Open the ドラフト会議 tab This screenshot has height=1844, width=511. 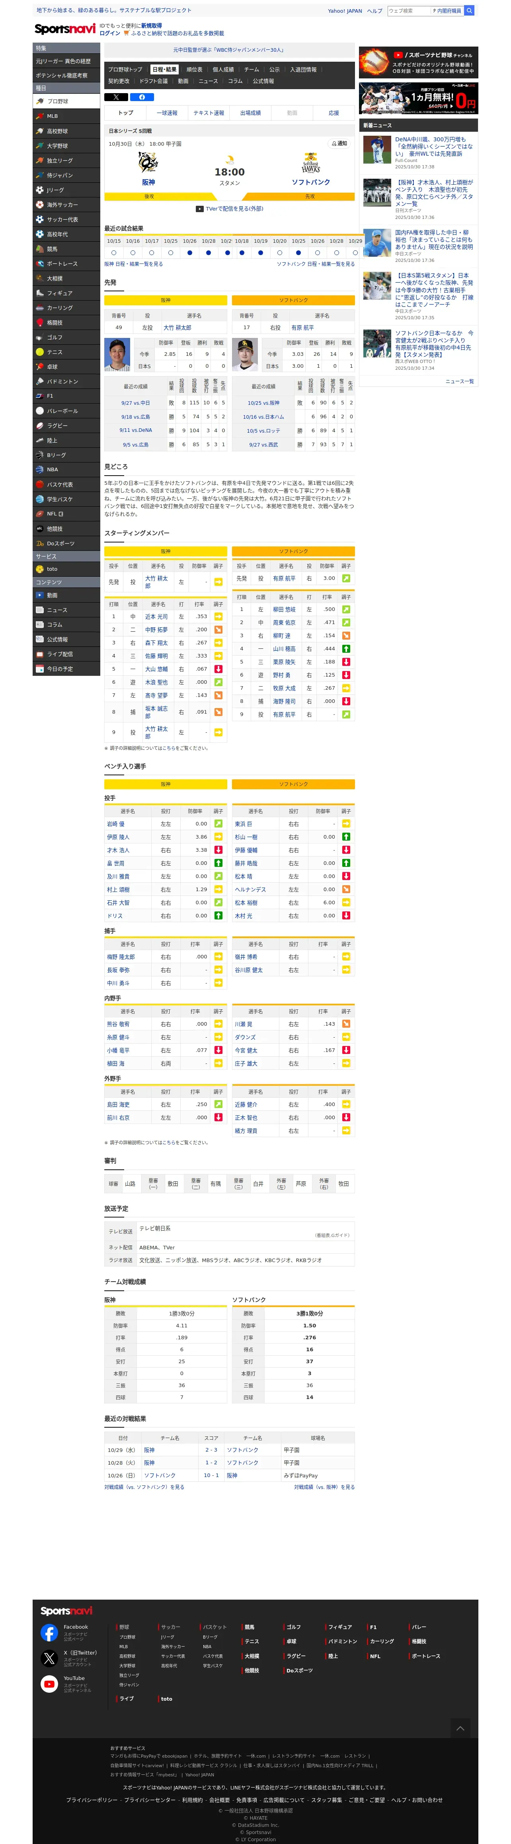pyautogui.click(x=153, y=81)
